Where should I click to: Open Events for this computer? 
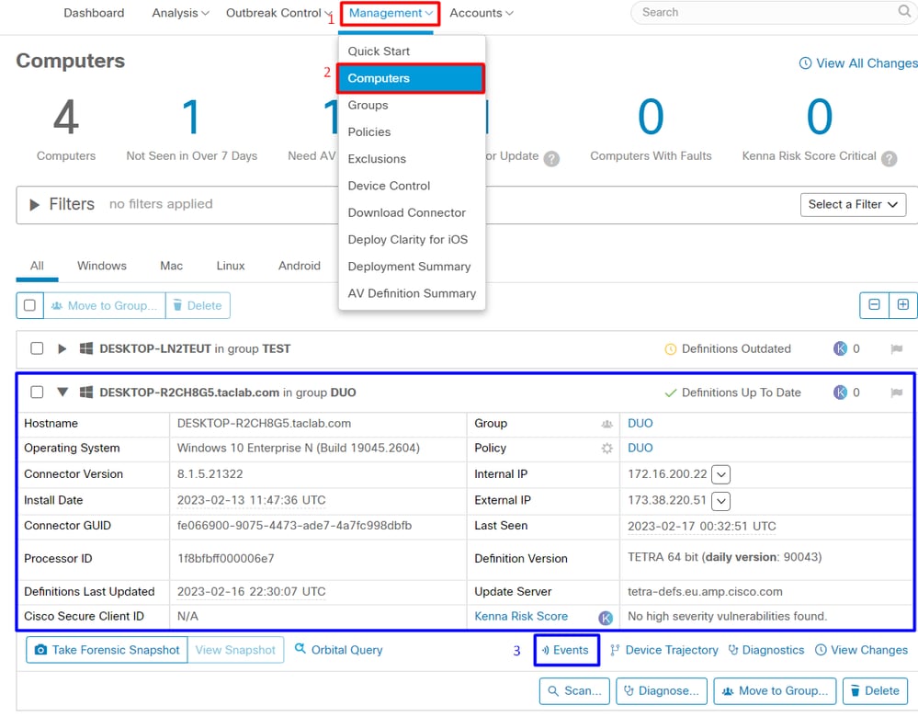point(565,650)
